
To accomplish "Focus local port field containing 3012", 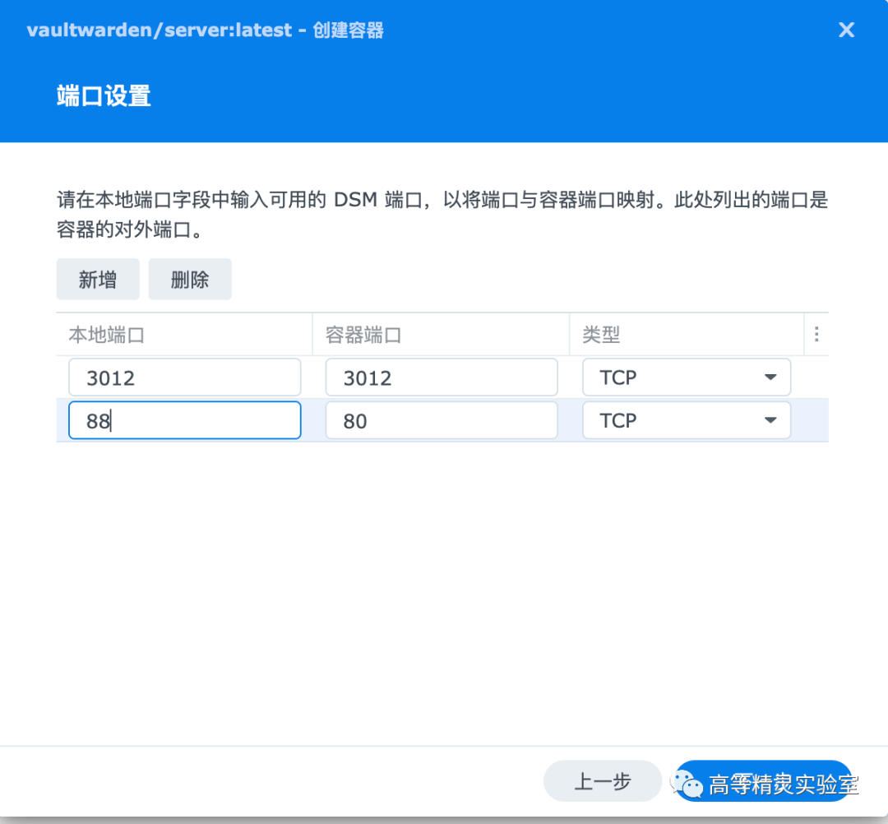I will click(x=185, y=377).
